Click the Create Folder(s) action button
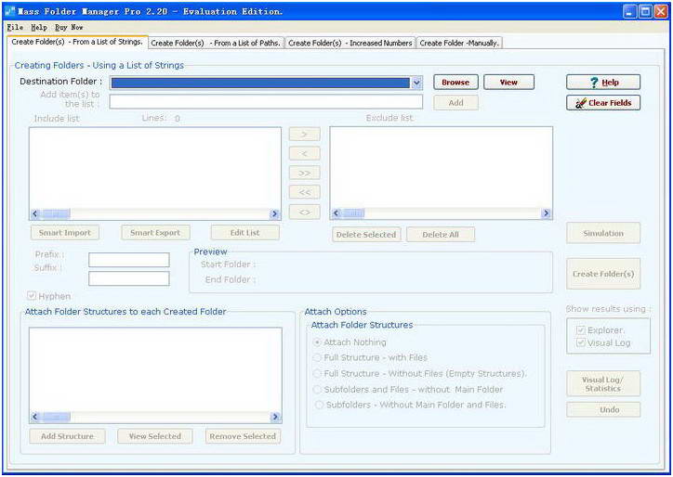 (x=603, y=274)
